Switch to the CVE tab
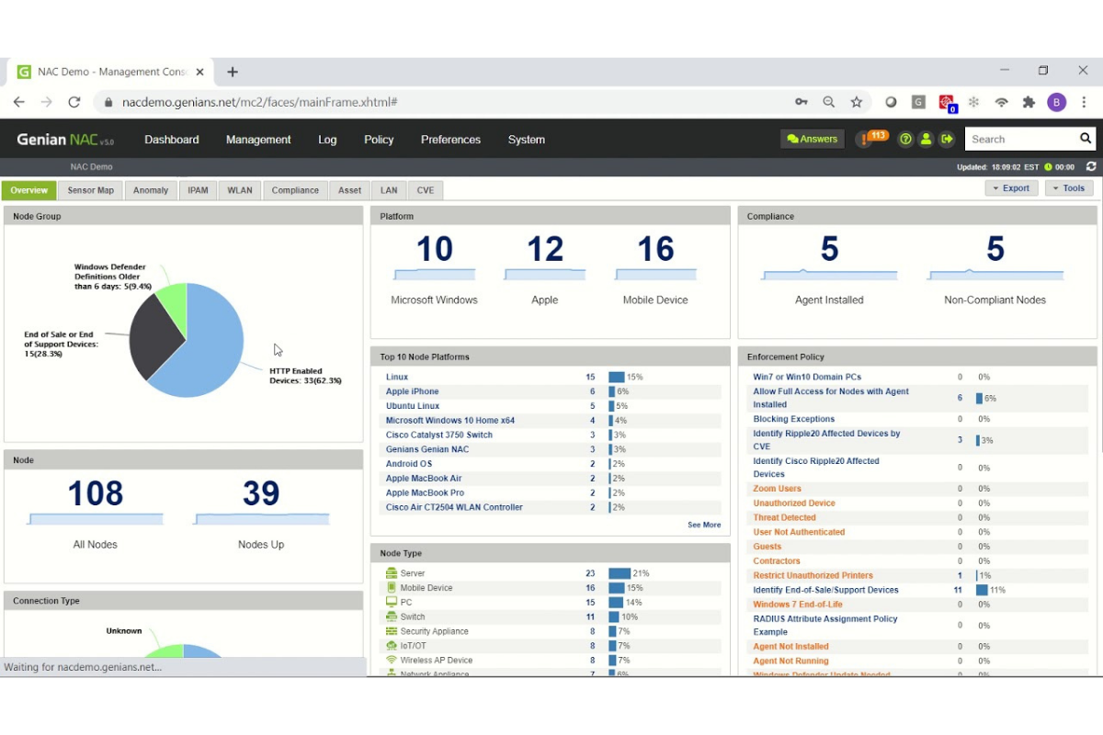Viewport: 1103px width, 735px height. (426, 190)
